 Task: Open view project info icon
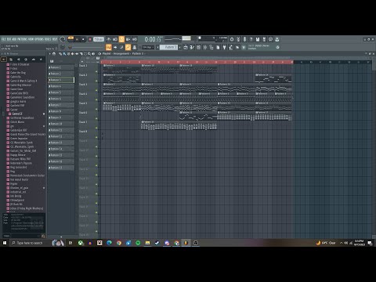pos(270,39)
